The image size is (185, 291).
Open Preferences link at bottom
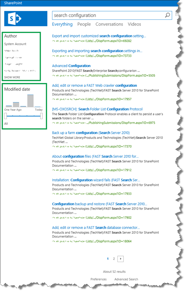click(99, 279)
